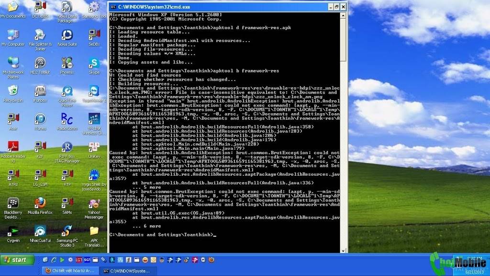Screen dimensions: 490x276
Task: Open the Phoenix desktop shortcut
Action: [67, 66]
